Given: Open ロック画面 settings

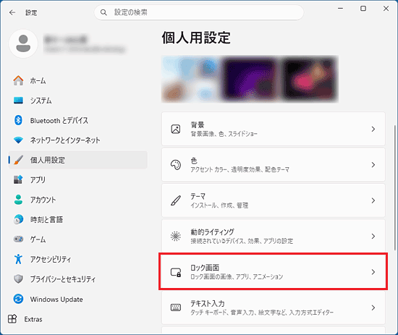Looking at the screenshot, I should pyautogui.click(x=274, y=272).
